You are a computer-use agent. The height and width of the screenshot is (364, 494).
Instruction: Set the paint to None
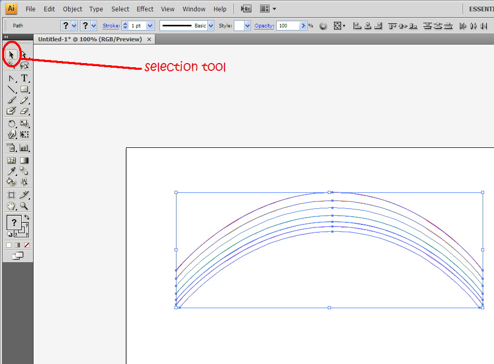pyautogui.click(x=27, y=245)
